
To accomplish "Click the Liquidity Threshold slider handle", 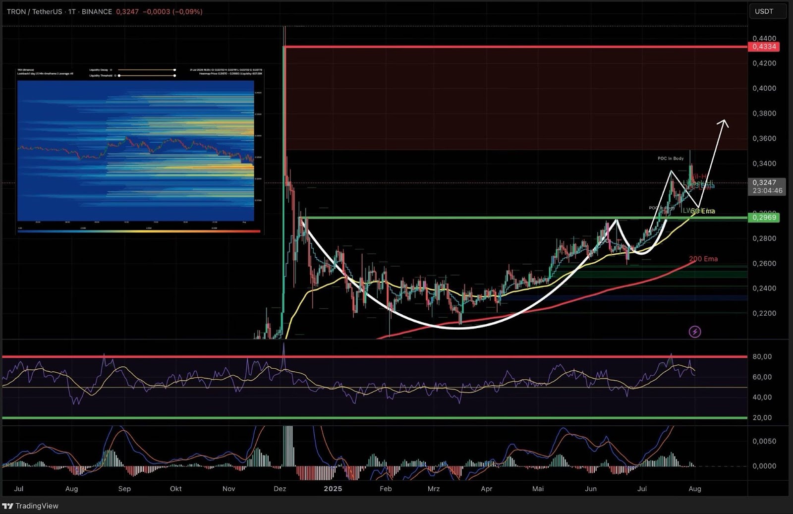I will coord(119,76).
